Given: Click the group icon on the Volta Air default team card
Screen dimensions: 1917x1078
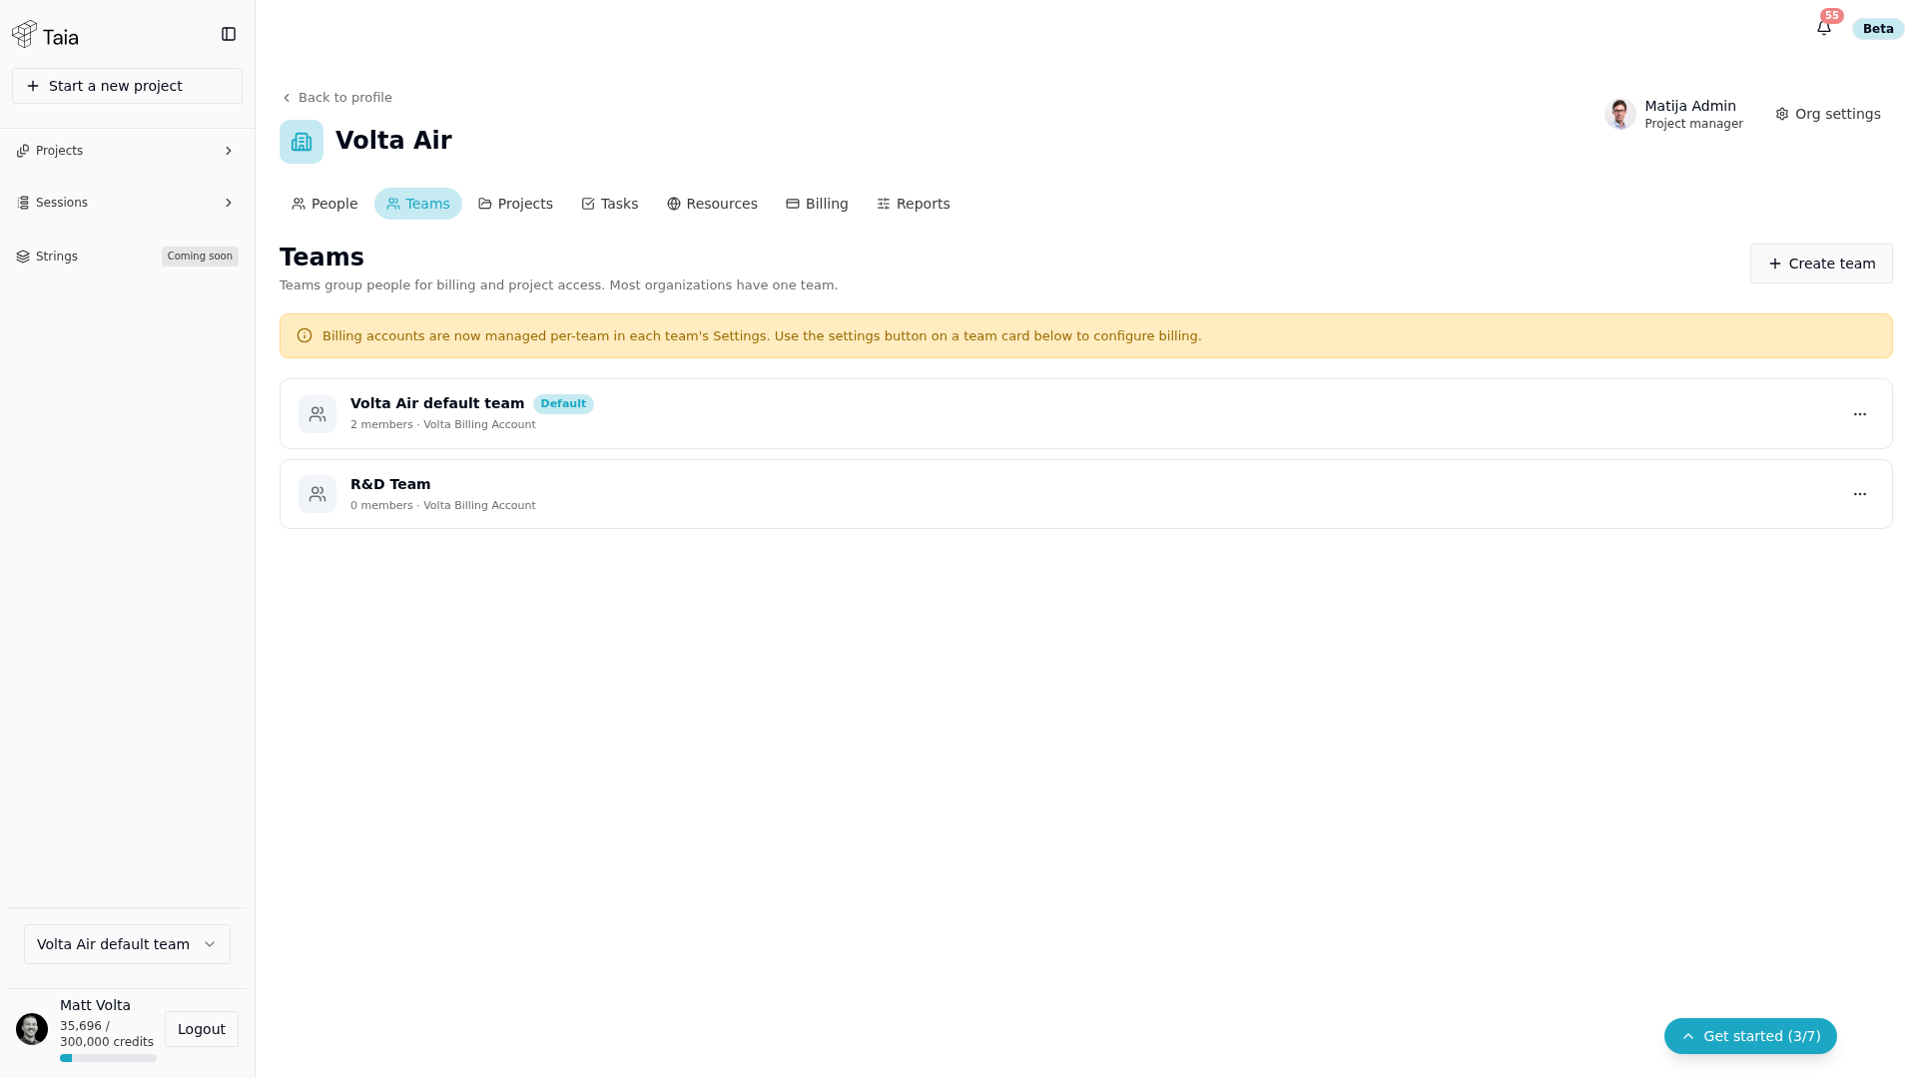Looking at the screenshot, I should click(318, 414).
